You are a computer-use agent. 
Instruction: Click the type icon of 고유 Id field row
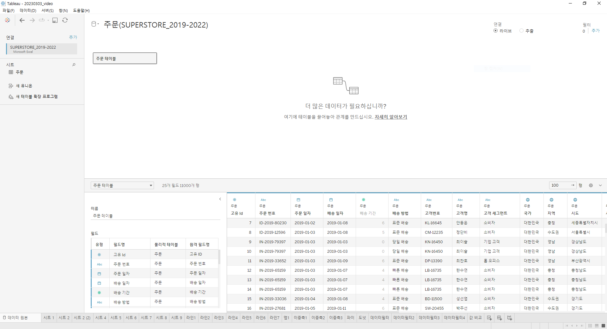coord(99,255)
